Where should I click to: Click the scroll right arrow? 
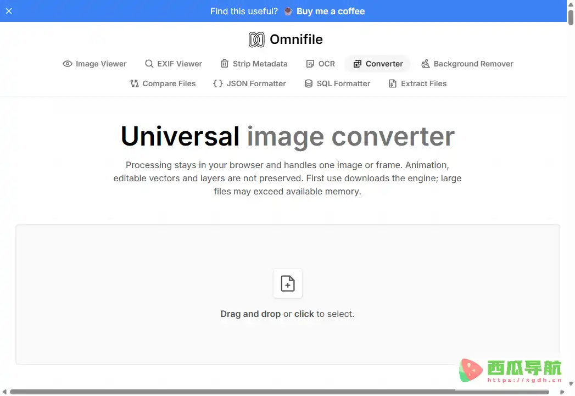562,392
